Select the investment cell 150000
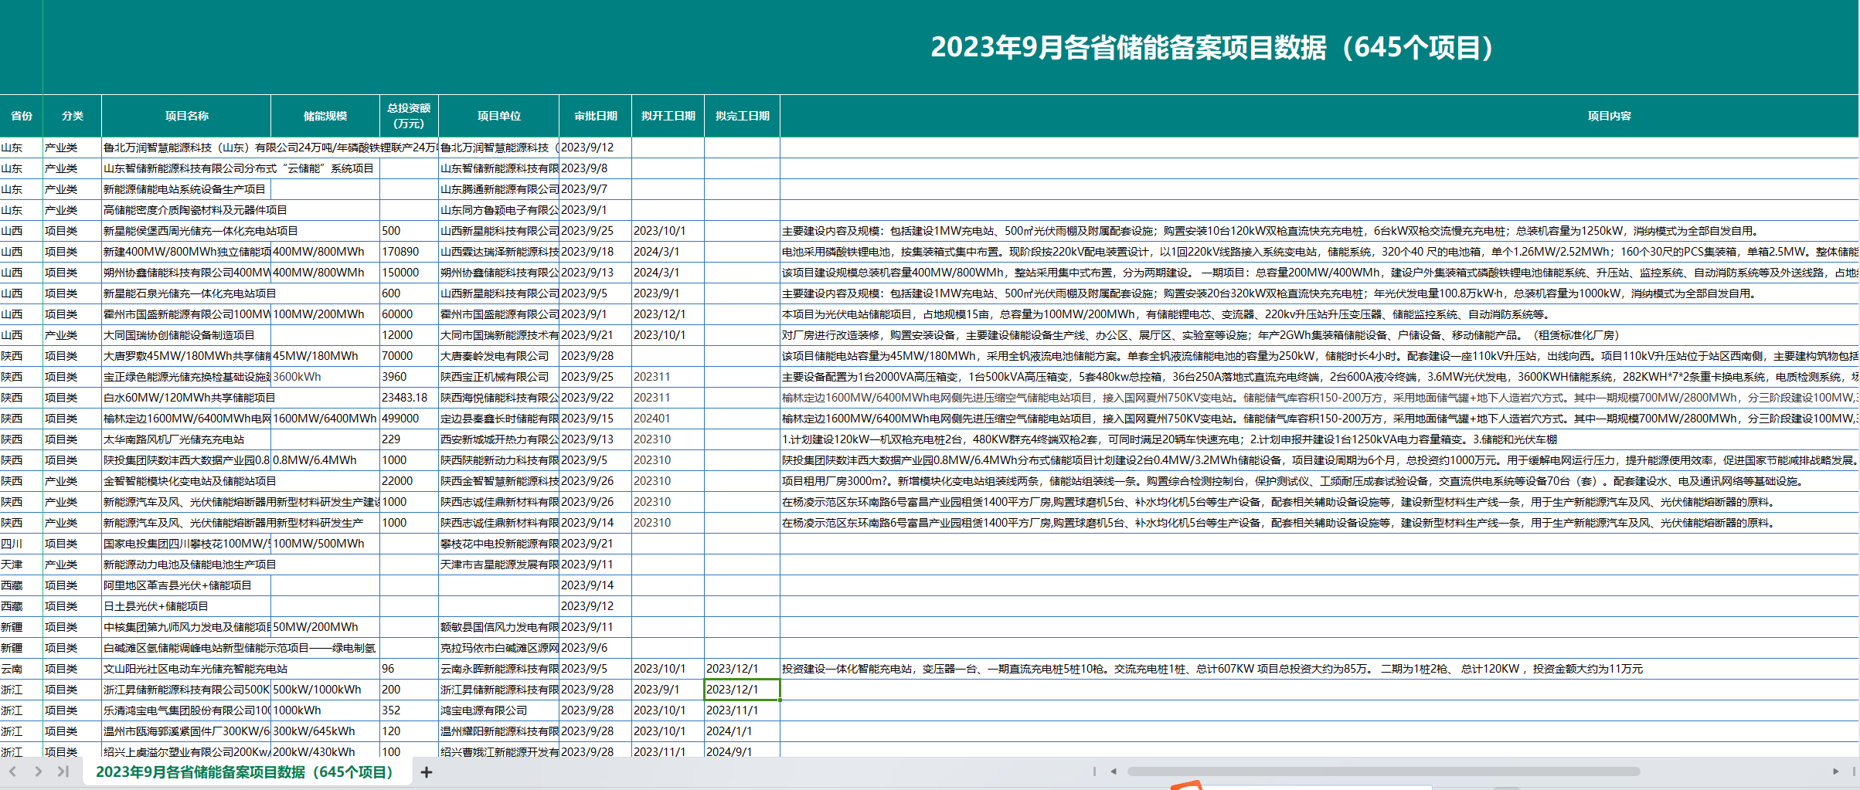The image size is (1860, 790). tap(409, 273)
